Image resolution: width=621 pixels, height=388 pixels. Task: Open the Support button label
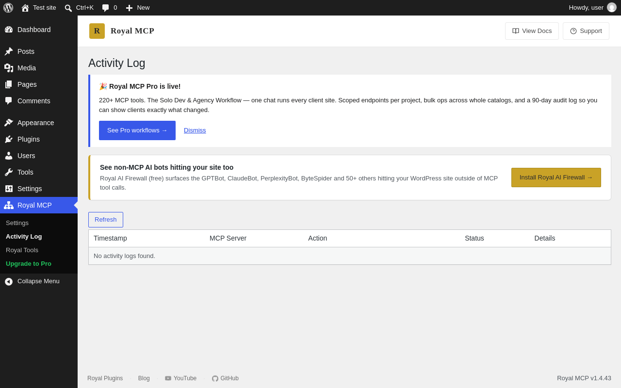[591, 31]
